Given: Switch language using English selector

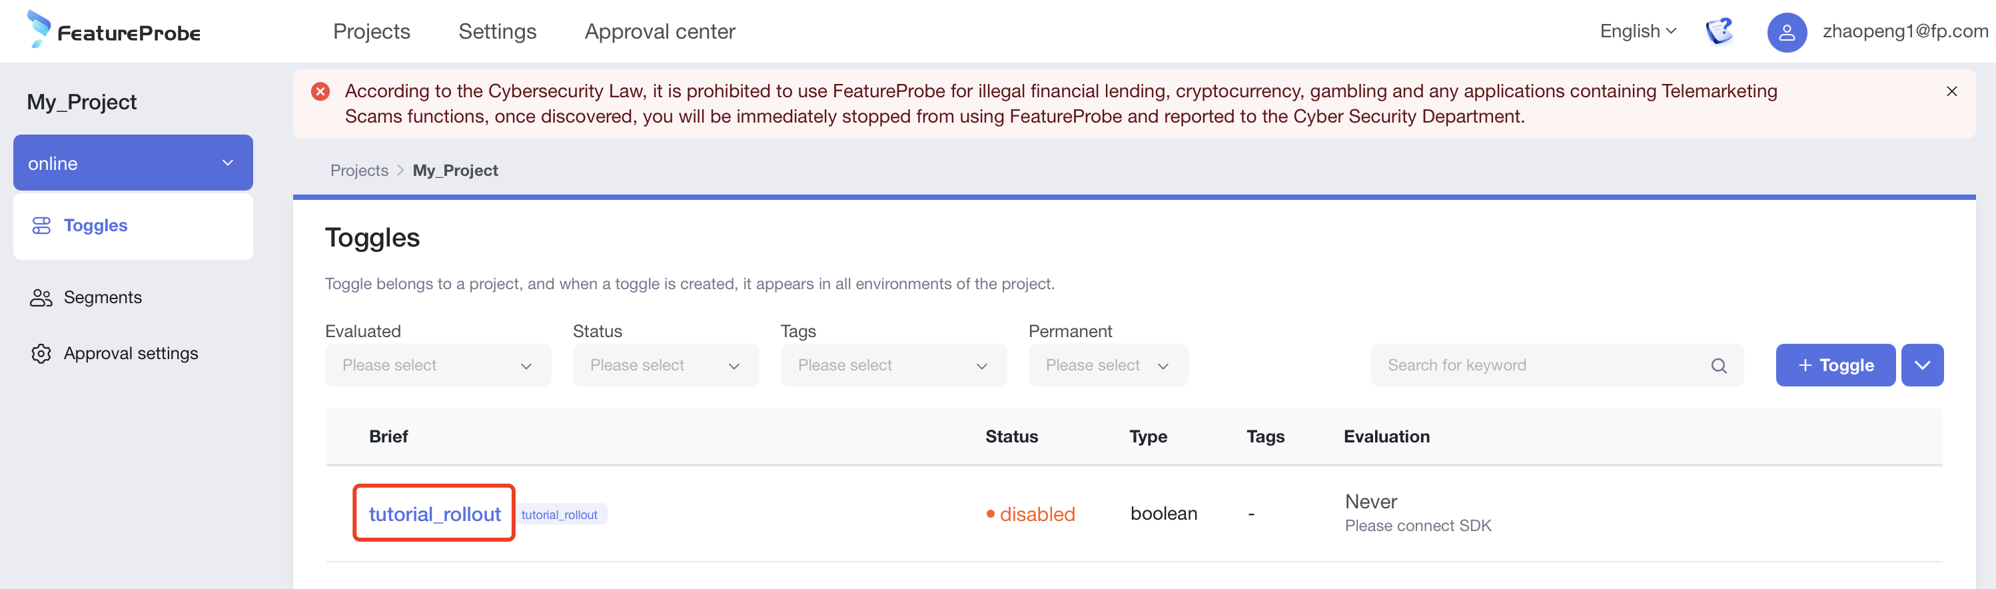Looking at the screenshot, I should 1638,32.
